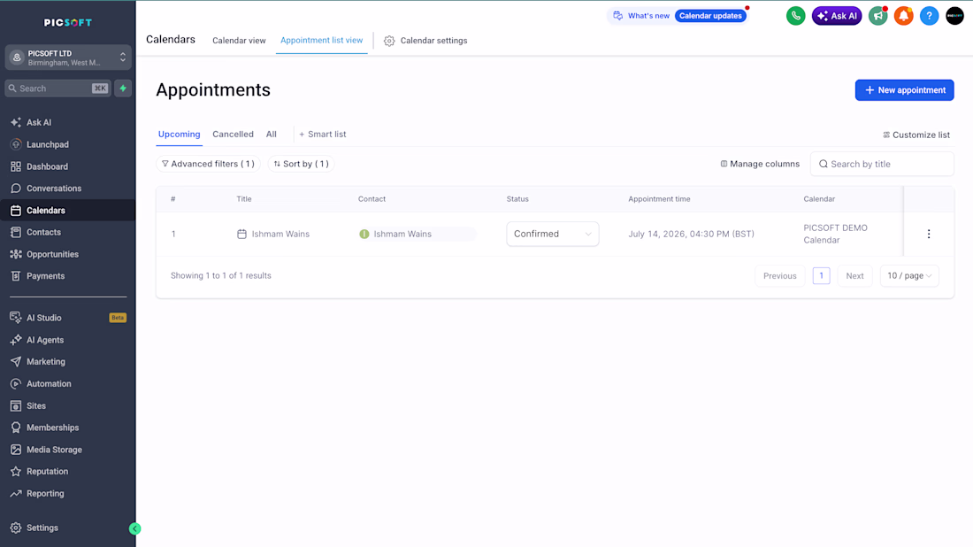
Task: Expand the PICSOFT LTD account switcher
Action: coord(67,58)
